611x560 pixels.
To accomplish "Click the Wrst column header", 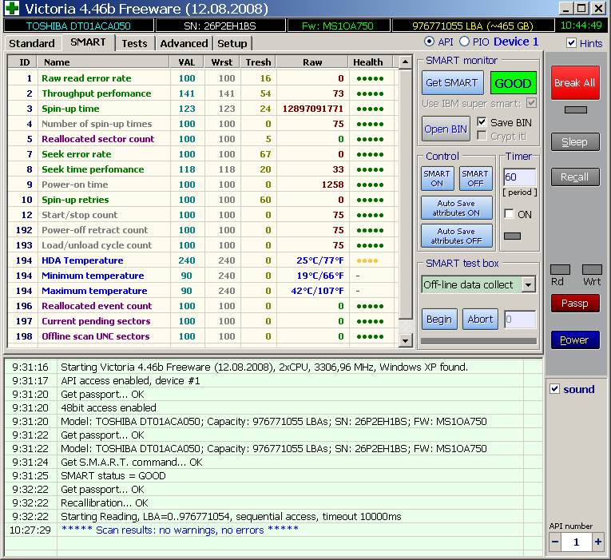I will (x=222, y=62).
